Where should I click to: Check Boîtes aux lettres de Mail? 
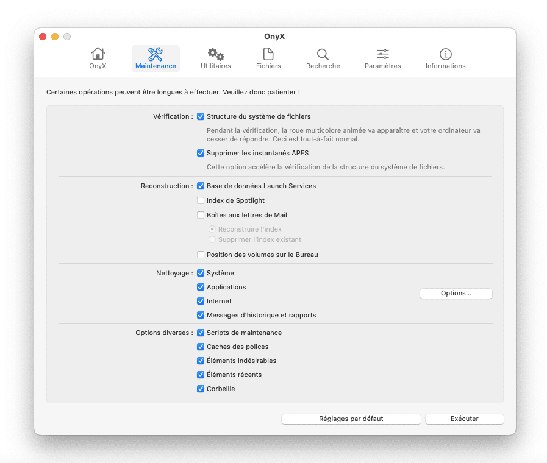201,215
